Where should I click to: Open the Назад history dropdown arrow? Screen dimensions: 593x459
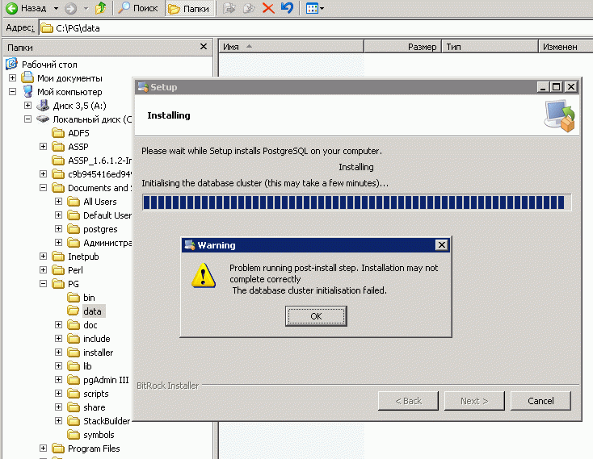(x=56, y=8)
